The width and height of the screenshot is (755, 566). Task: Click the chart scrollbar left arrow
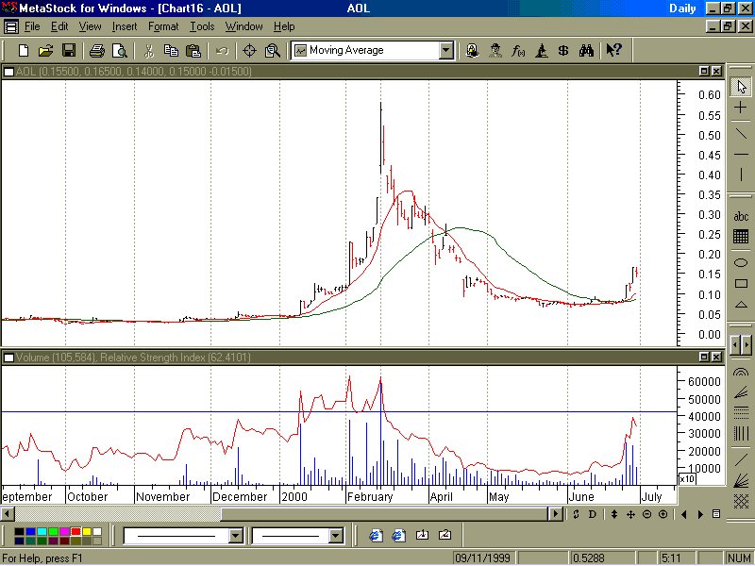pyautogui.click(x=8, y=514)
